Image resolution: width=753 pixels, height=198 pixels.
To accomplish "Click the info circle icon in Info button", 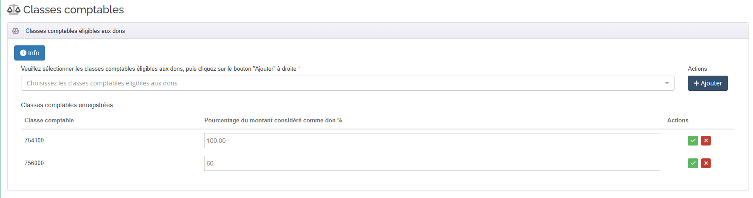I will click(23, 53).
